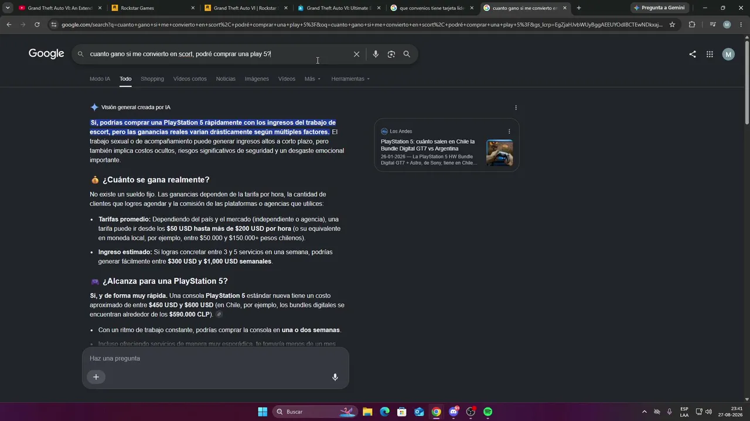Open Discord from the taskbar
Viewport: 750px width, 421px height.
point(454,412)
